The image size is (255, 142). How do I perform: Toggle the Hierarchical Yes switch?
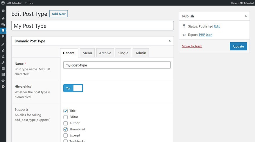73,88
